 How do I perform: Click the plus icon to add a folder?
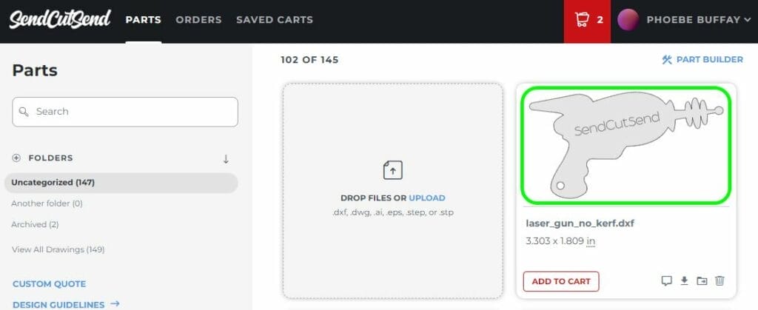(x=16, y=158)
